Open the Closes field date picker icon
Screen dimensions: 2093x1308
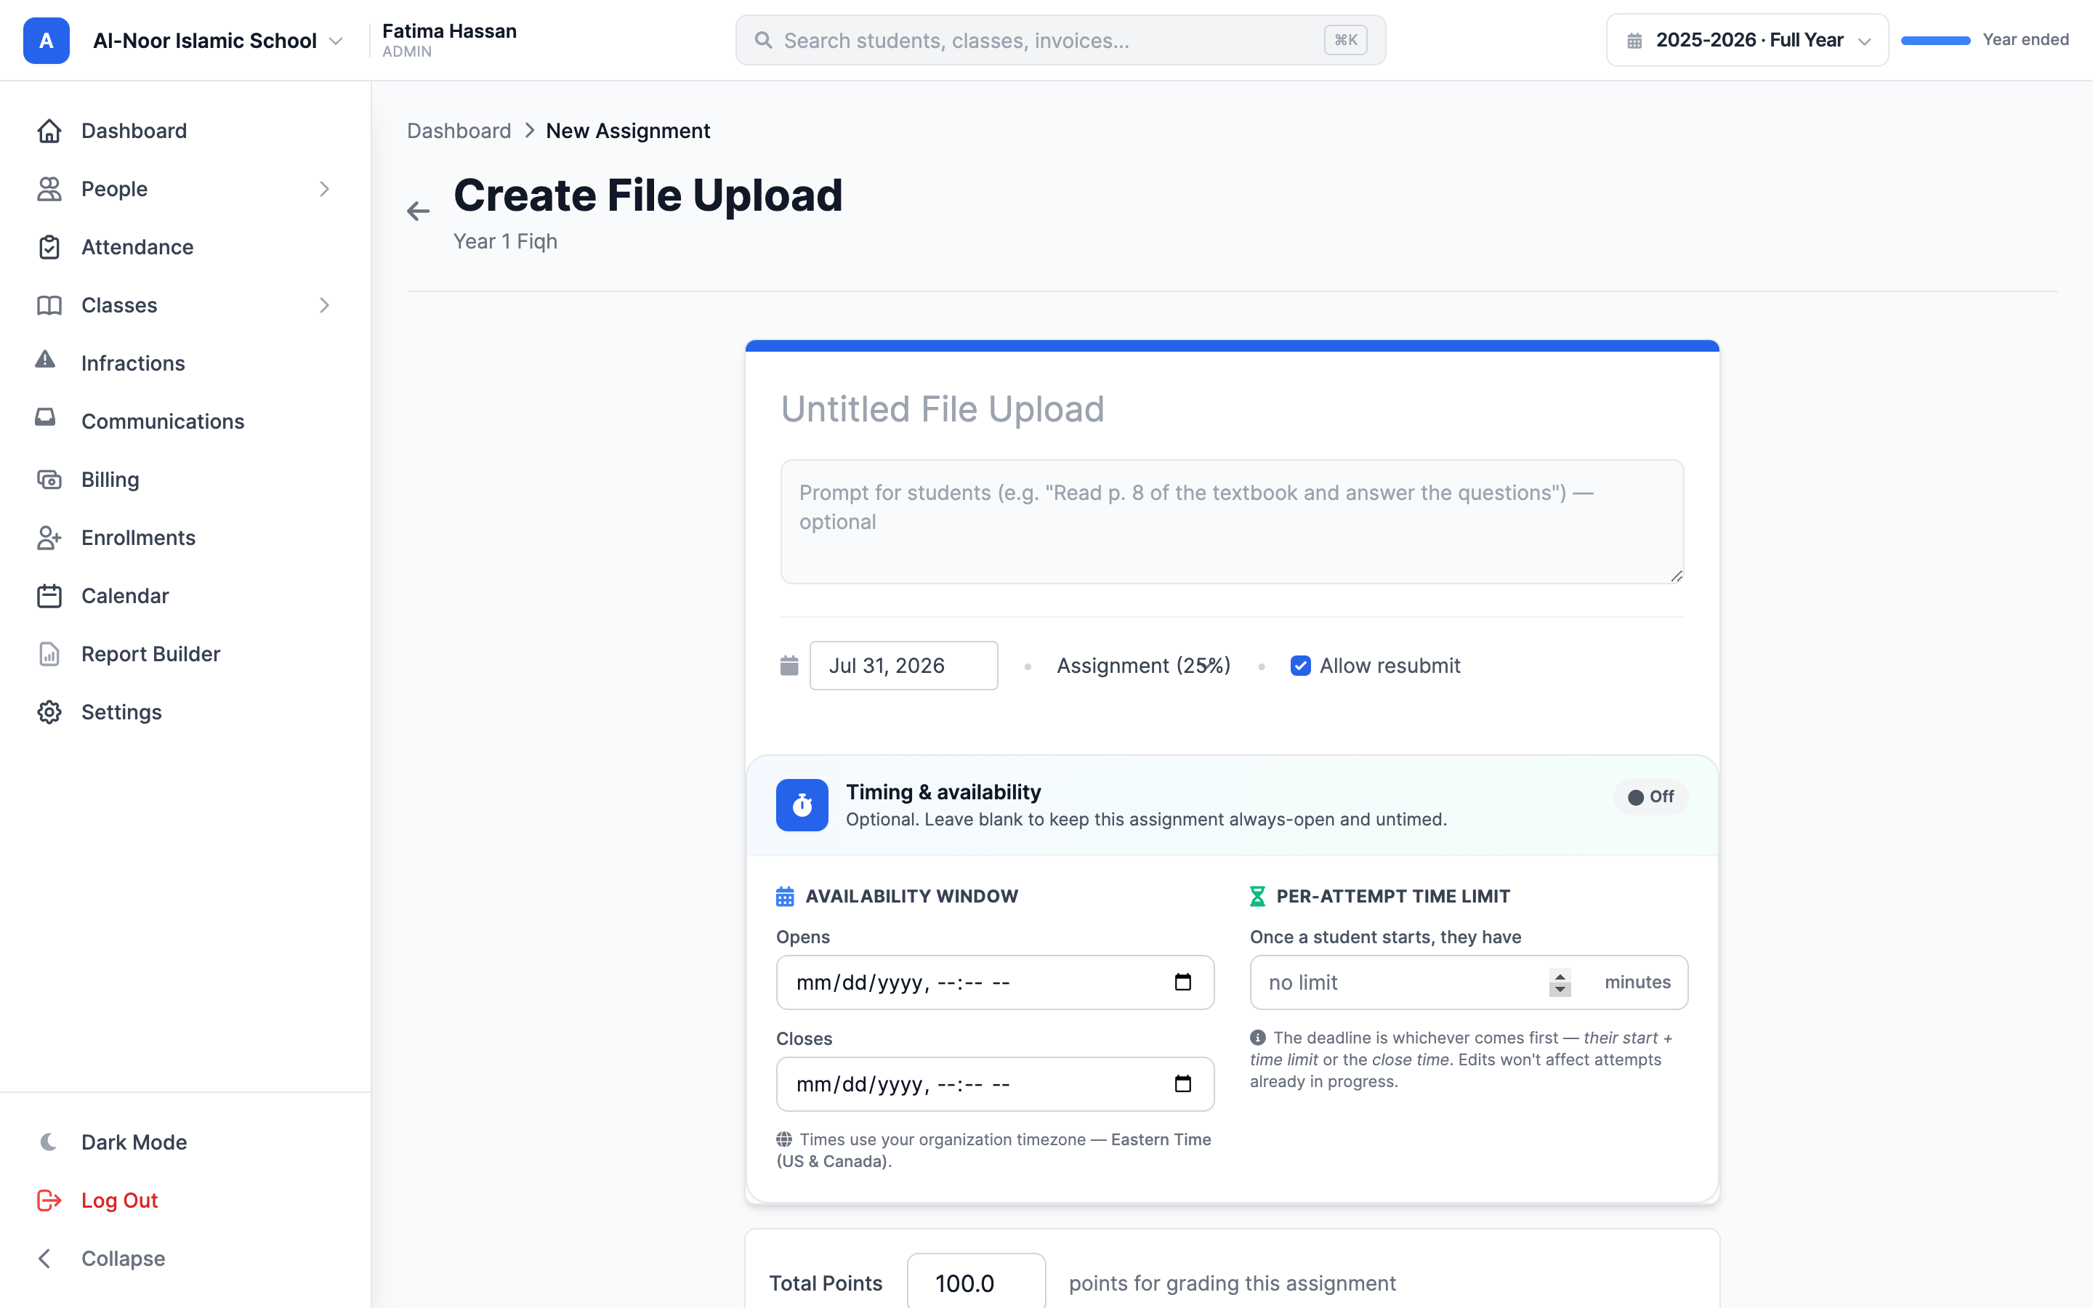pyautogui.click(x=1183, y=1084)
